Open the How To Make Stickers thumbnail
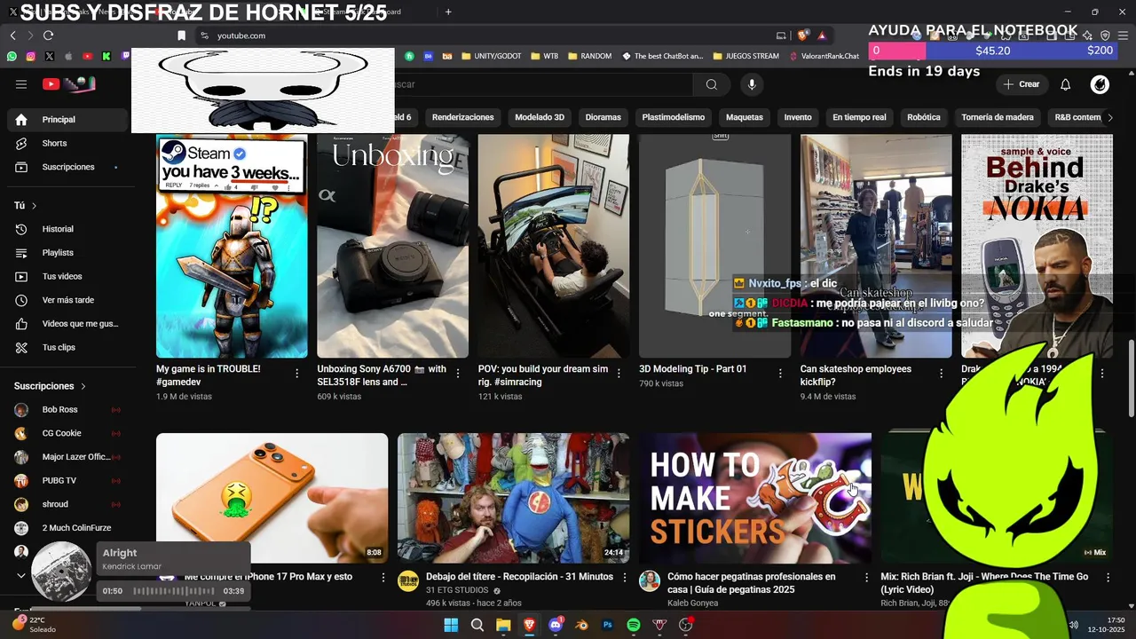The width and height of the screenshot is (1136, 639). tap(755, 498)
